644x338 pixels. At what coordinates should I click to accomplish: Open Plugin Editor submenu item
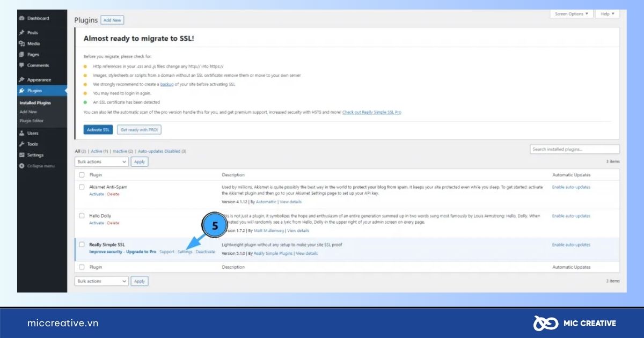click(x=32, y=121)
